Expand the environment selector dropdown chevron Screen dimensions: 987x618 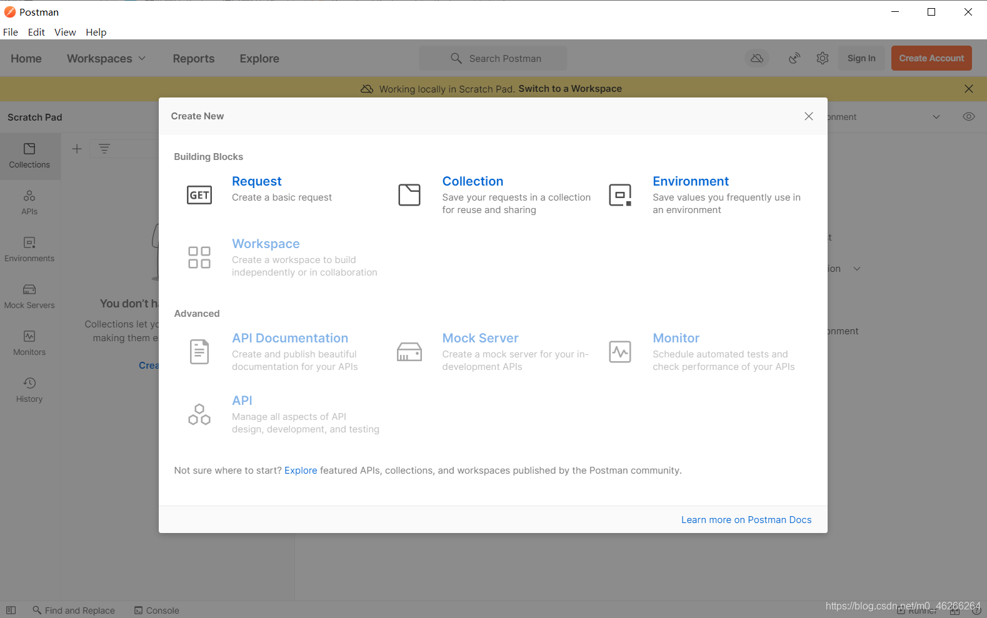[x=936, y=117]
